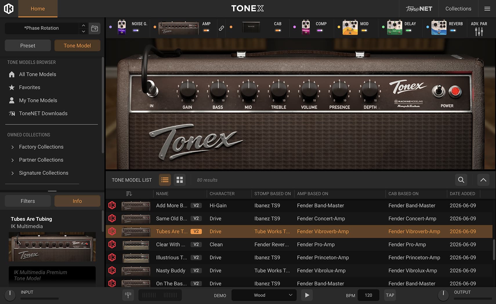Switch tone model list to list view
Screen dimensions: 496x304
[165, 180]
